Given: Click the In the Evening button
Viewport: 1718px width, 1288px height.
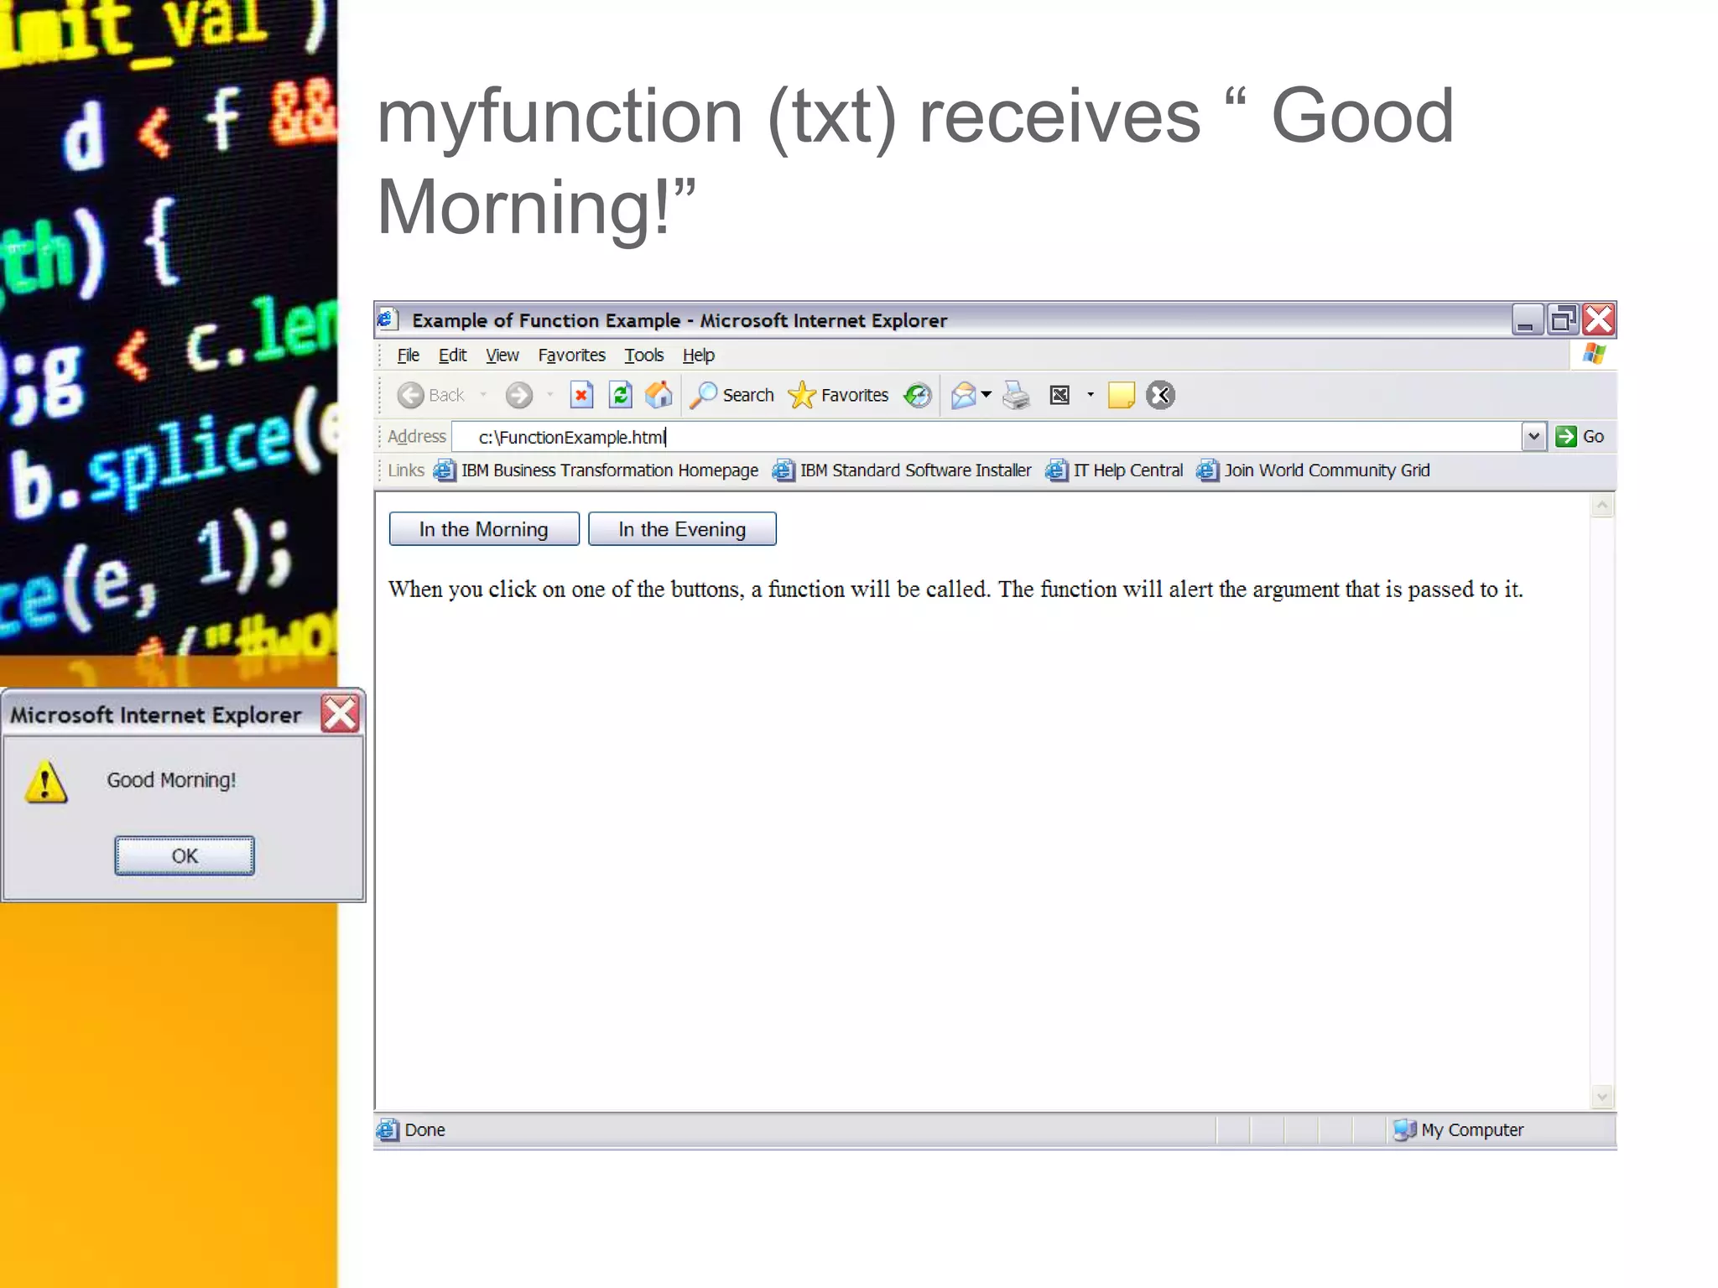Looking at the screenshot, I should pyautogui.click(x=682, y=529).
